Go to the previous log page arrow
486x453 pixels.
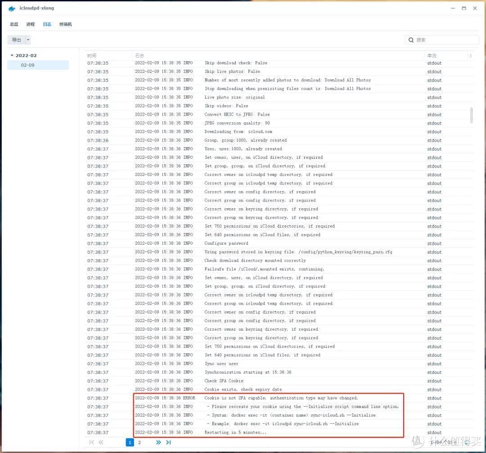pyautogui.click(x=101, y=442)
